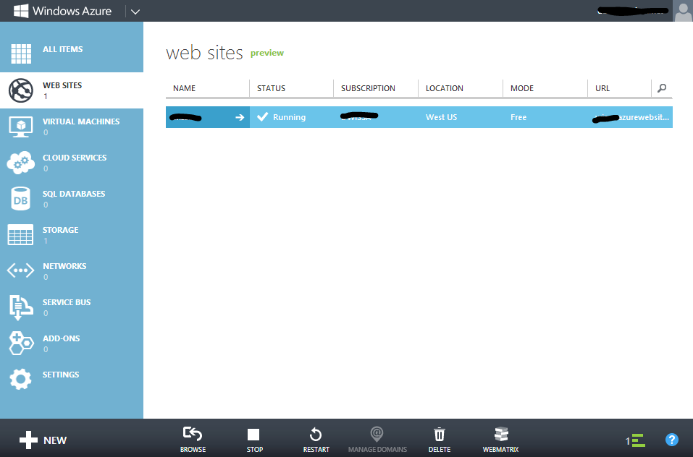
Task: Click the STOP command icon
Action: (x=253, y=435)
